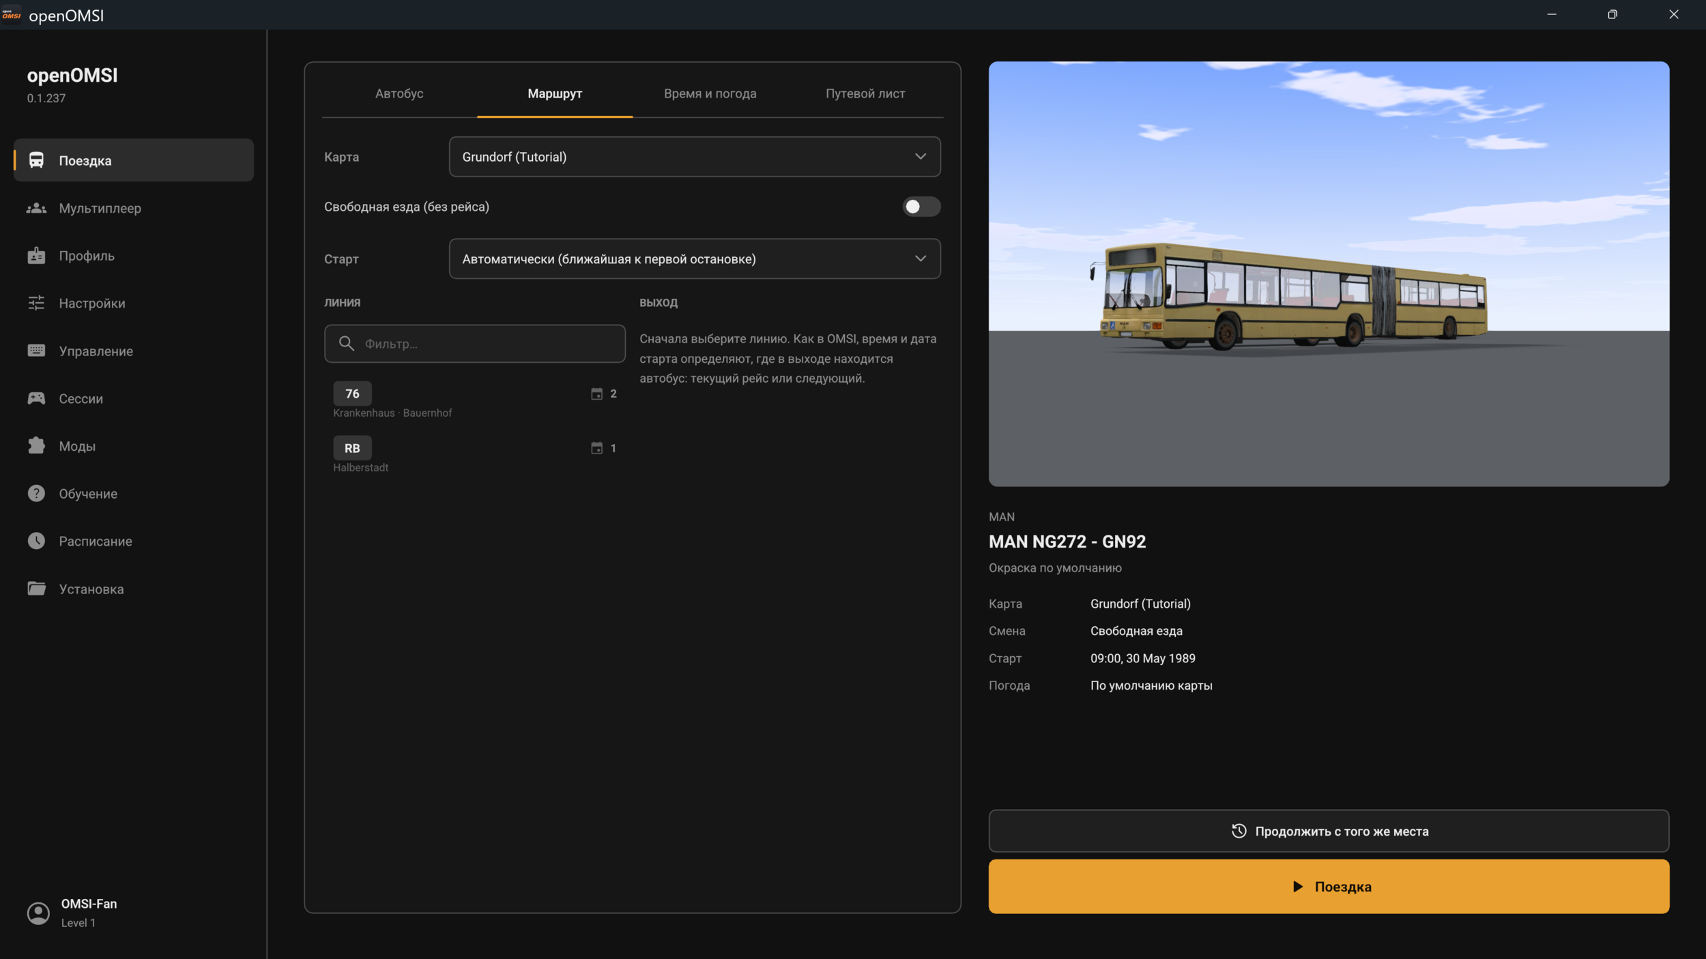
Task: Click Продолжить с того же места
Action: (1329, 831)
